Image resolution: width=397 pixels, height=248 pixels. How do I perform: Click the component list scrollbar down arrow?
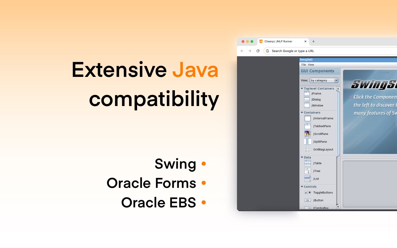coord(338,207)
